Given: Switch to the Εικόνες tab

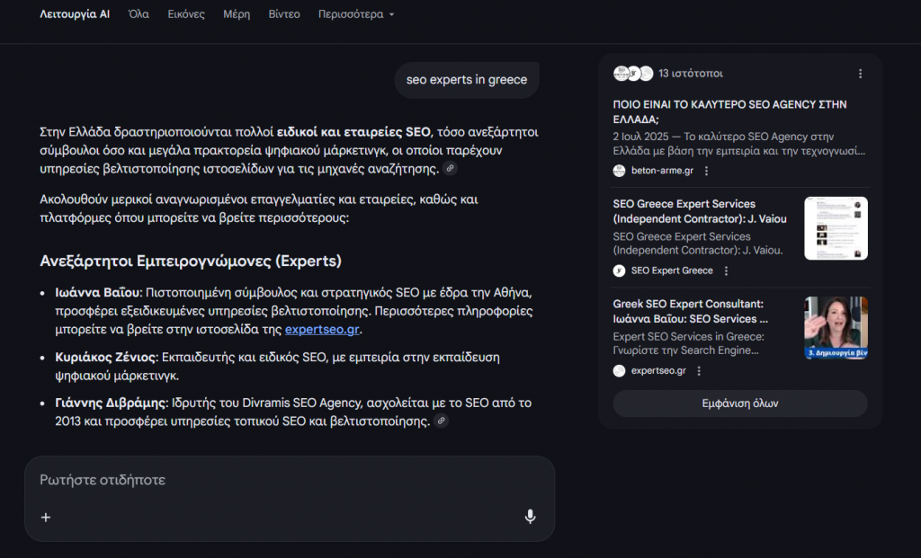Looking at the screenshot, I should (x=186, y=14).
